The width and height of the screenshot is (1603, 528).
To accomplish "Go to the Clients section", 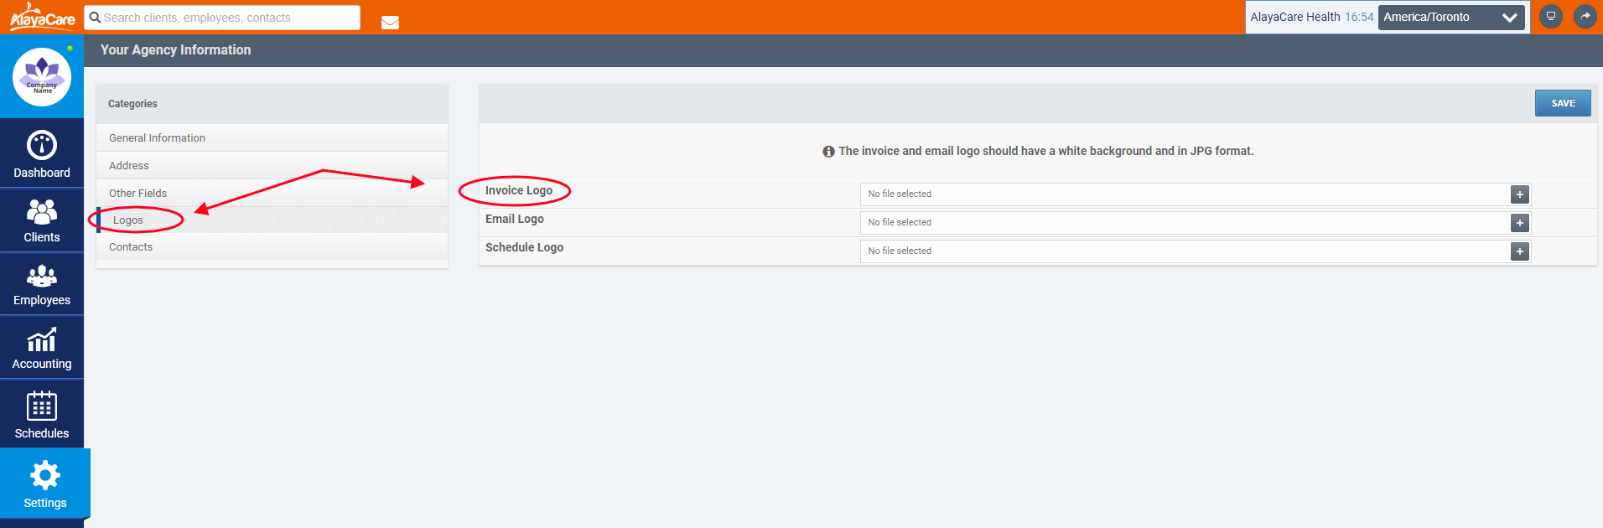I will [x=42, y=220].
